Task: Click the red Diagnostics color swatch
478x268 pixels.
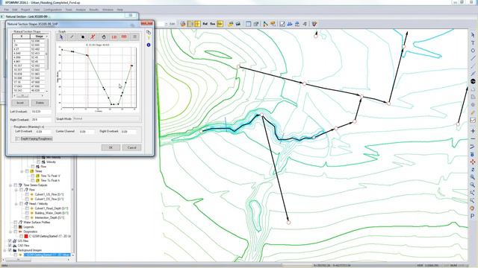Action: (x=26, y=236)
